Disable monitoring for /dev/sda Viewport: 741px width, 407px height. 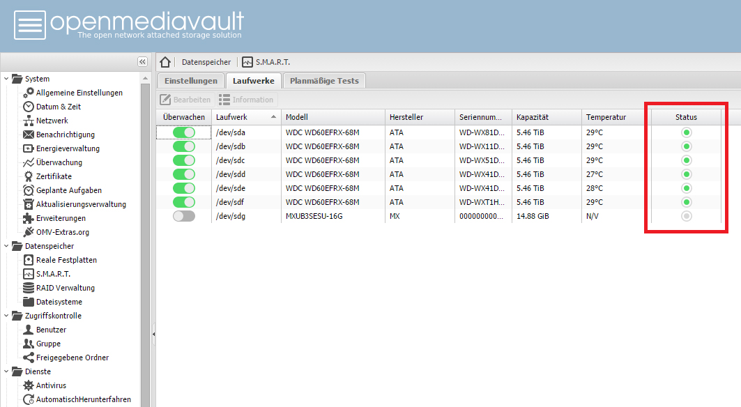[x=183, y=132]
